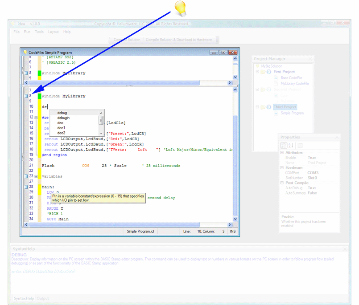Click the Third Project folder icon
This screenshot has width=359, height=305.
[263, 107]
